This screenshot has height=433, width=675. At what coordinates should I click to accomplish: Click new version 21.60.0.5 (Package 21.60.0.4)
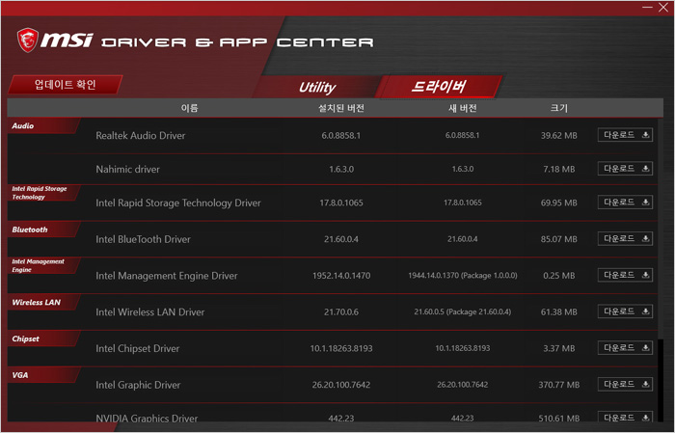(x=463, y=311)
